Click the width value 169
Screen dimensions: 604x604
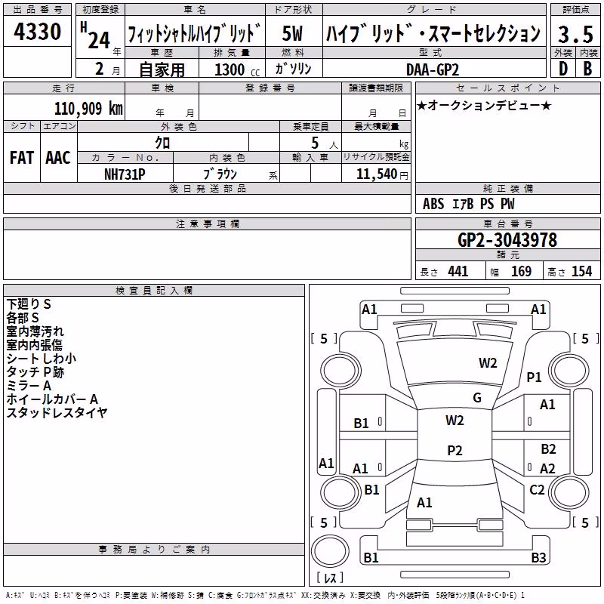[521, 271]
